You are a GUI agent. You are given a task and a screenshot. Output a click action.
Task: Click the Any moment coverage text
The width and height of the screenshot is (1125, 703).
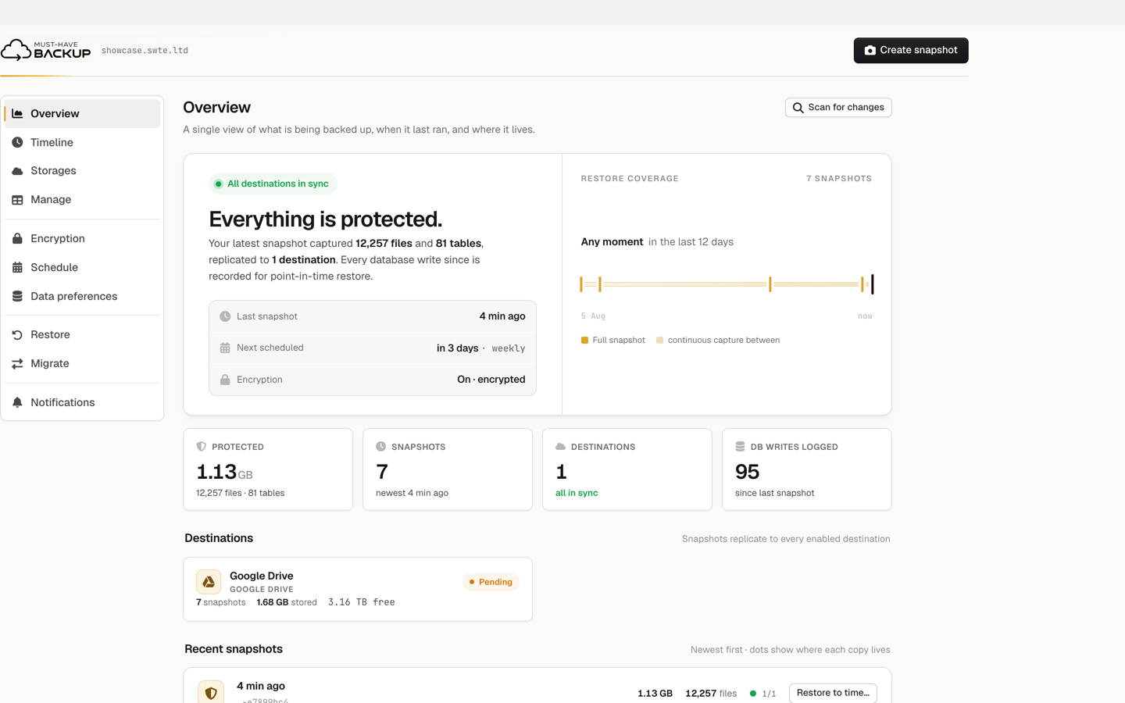[612, 242]
